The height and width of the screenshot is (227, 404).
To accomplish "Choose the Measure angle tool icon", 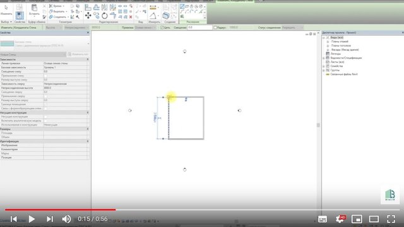I will (153, 16).
